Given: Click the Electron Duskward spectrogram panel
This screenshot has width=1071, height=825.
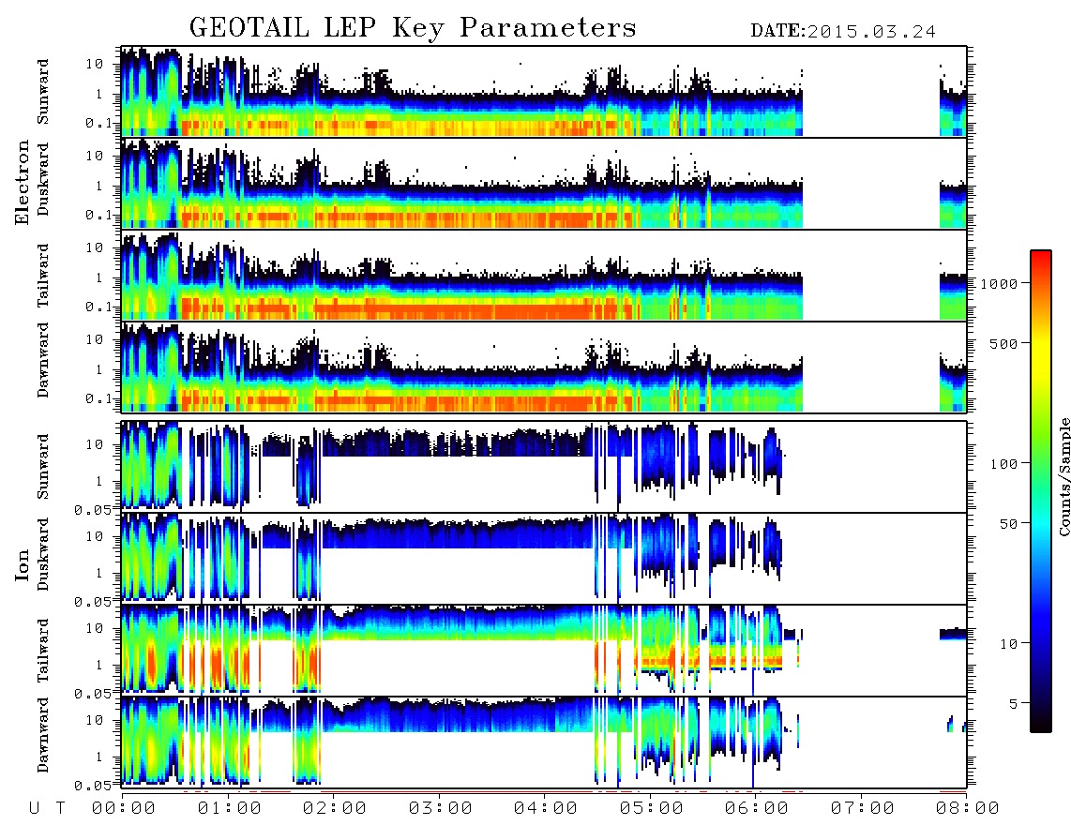Looking at the screenshot, I should pyautogui.click(x=544, y=183).
